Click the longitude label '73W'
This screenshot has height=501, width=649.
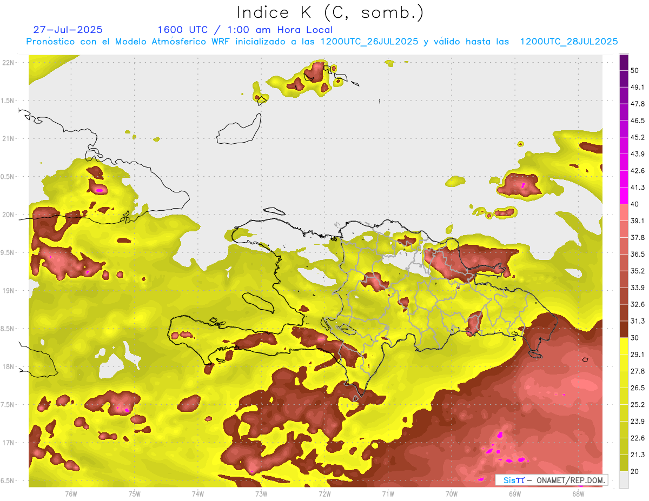261,493
